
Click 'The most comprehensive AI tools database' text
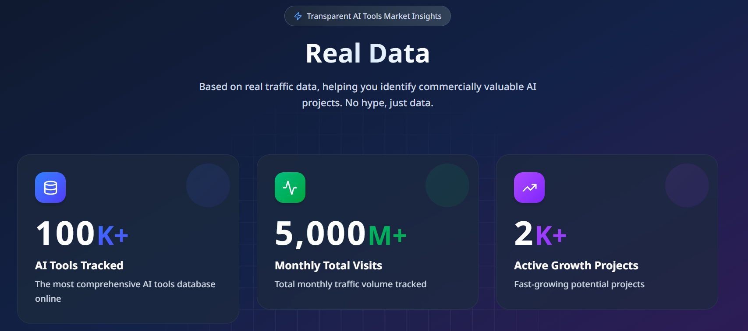[125, 291]
